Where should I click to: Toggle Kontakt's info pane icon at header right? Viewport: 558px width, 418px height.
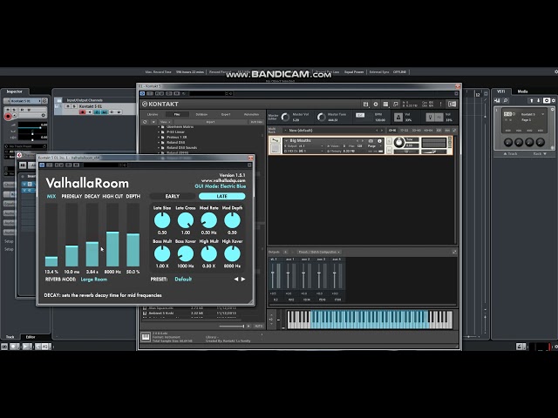click(x=452, y=104)
